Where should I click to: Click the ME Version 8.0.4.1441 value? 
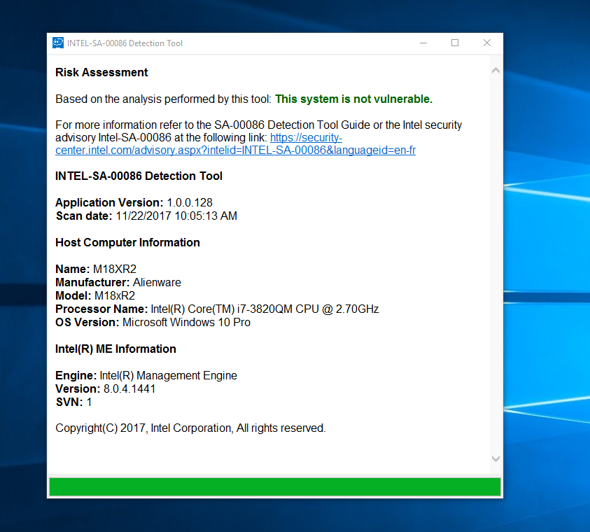129,388
